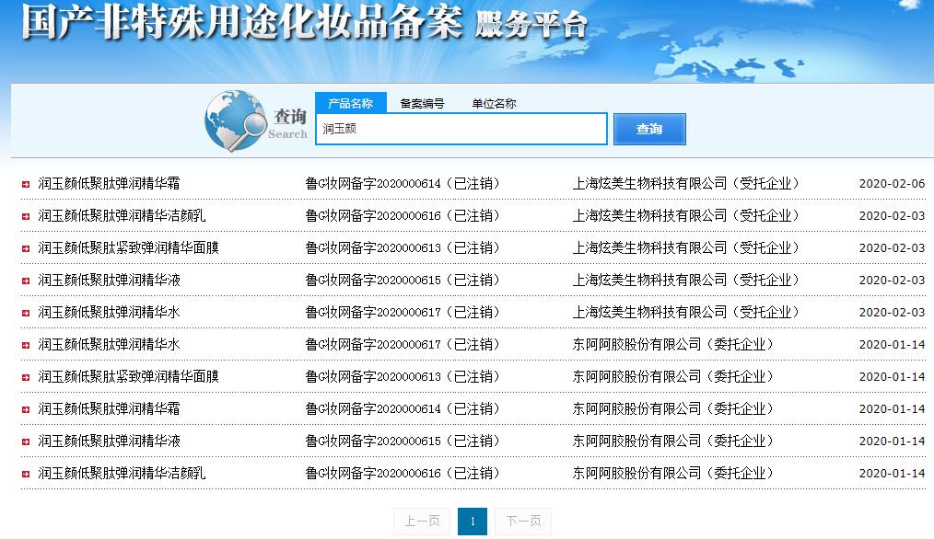
Task: Open 润玉颜低聚肽紧致弹润精华面膜 from 上海炫美
Action: 129,247
